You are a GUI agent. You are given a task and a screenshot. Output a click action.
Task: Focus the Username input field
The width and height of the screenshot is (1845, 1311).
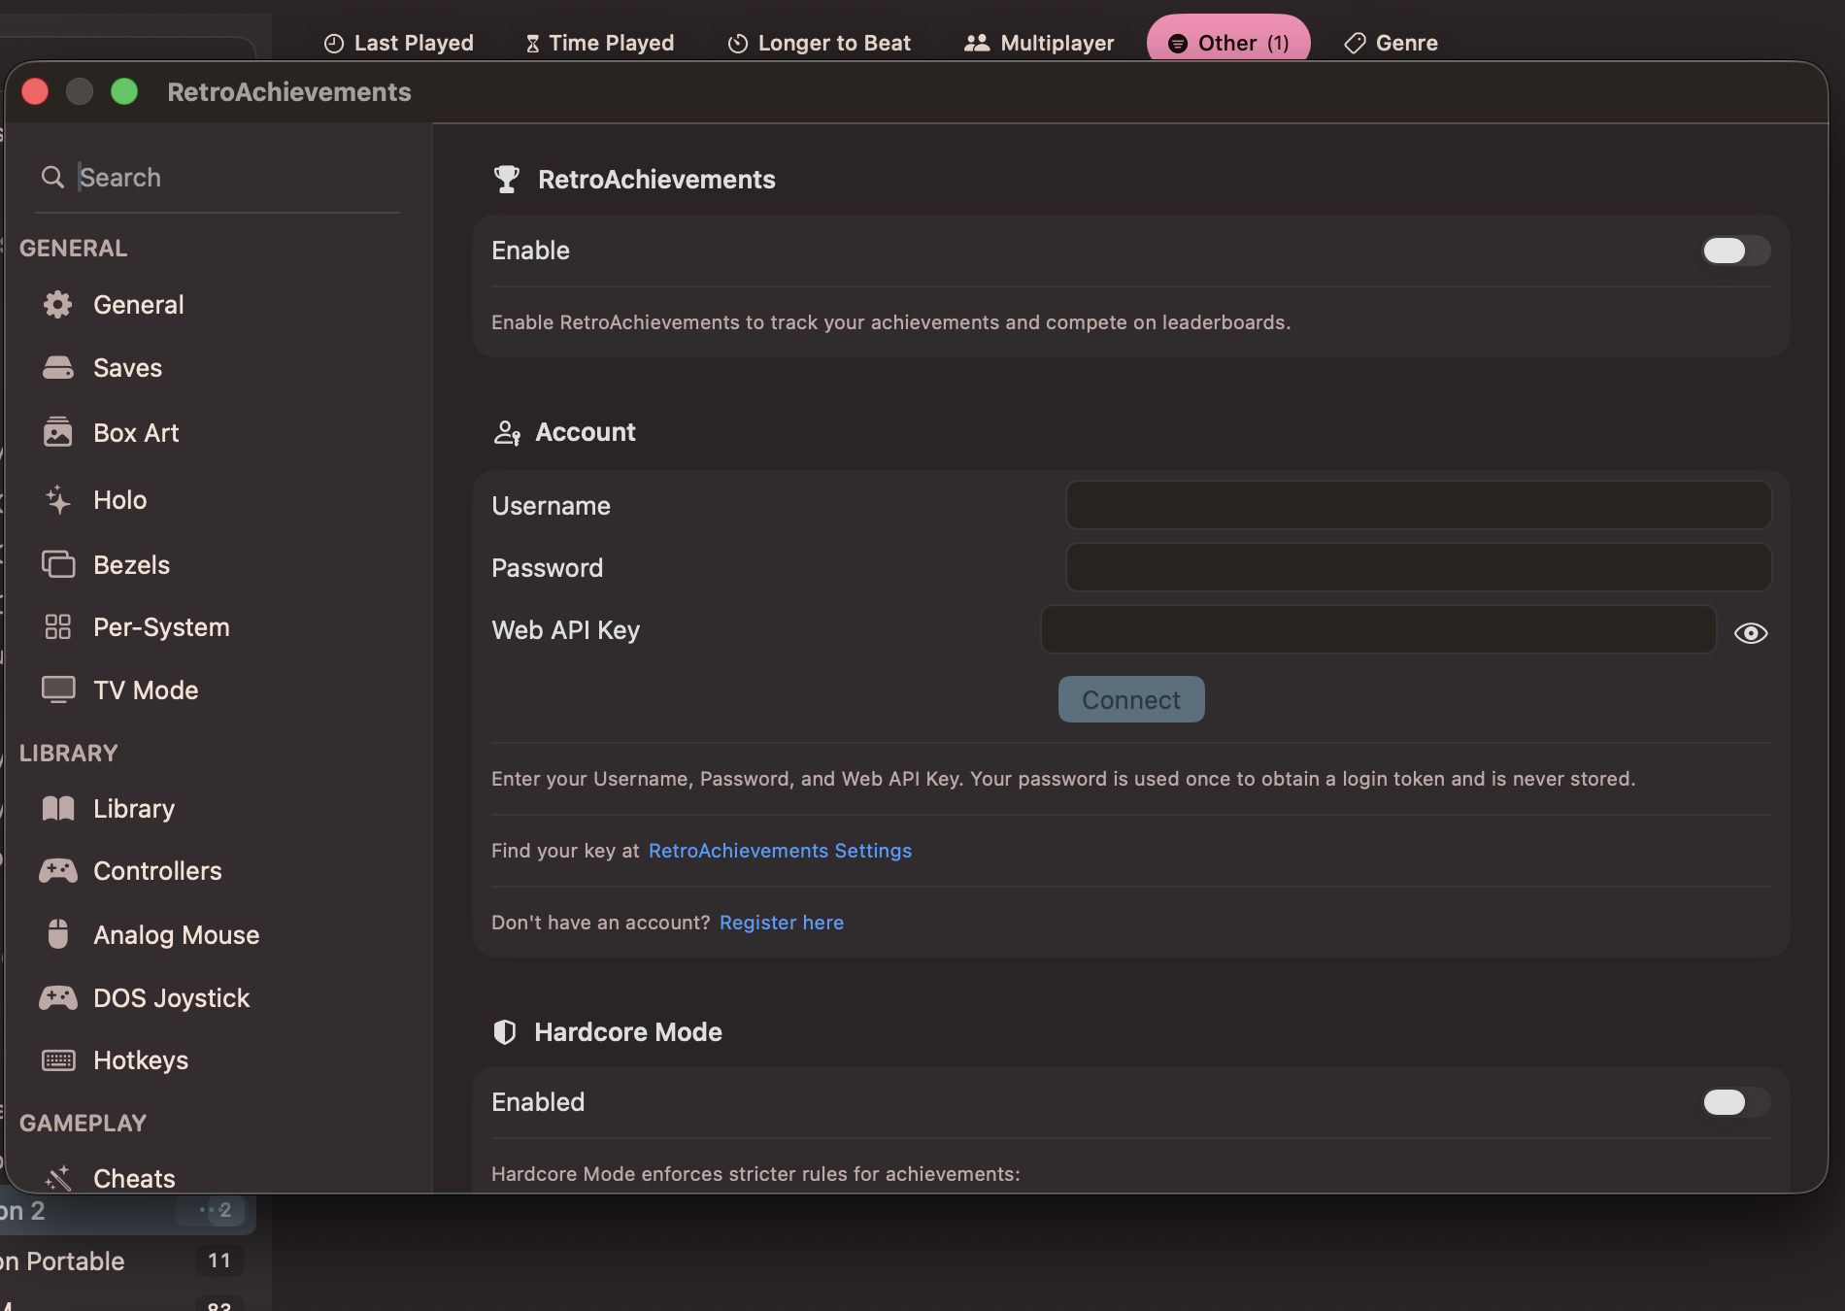pyautogui.click(x=1419, y=505)
